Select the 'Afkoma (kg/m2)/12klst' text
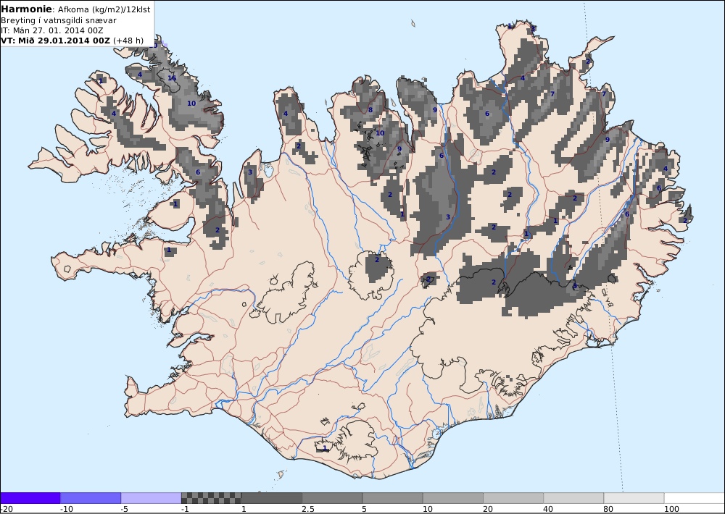 104,9
